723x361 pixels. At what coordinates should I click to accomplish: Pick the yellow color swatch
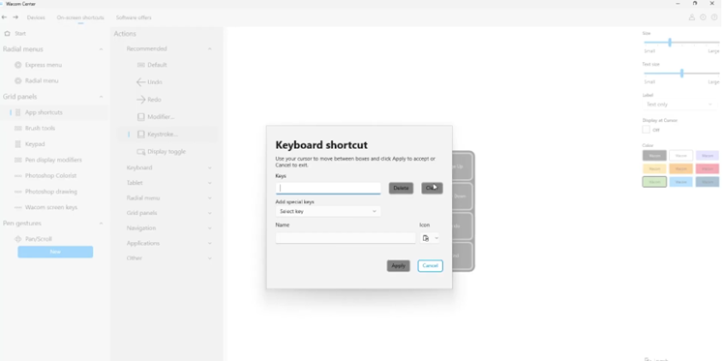(x=654, y=168)
